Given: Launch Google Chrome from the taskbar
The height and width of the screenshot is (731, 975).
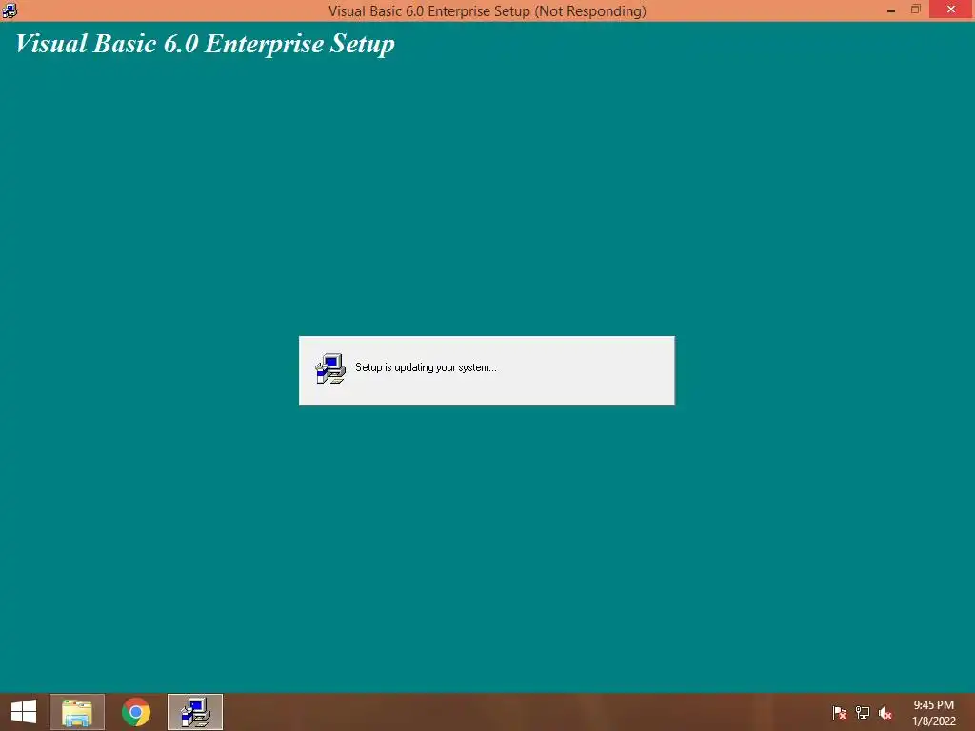Looking at the screenshot, I should (x=136, y=712).
